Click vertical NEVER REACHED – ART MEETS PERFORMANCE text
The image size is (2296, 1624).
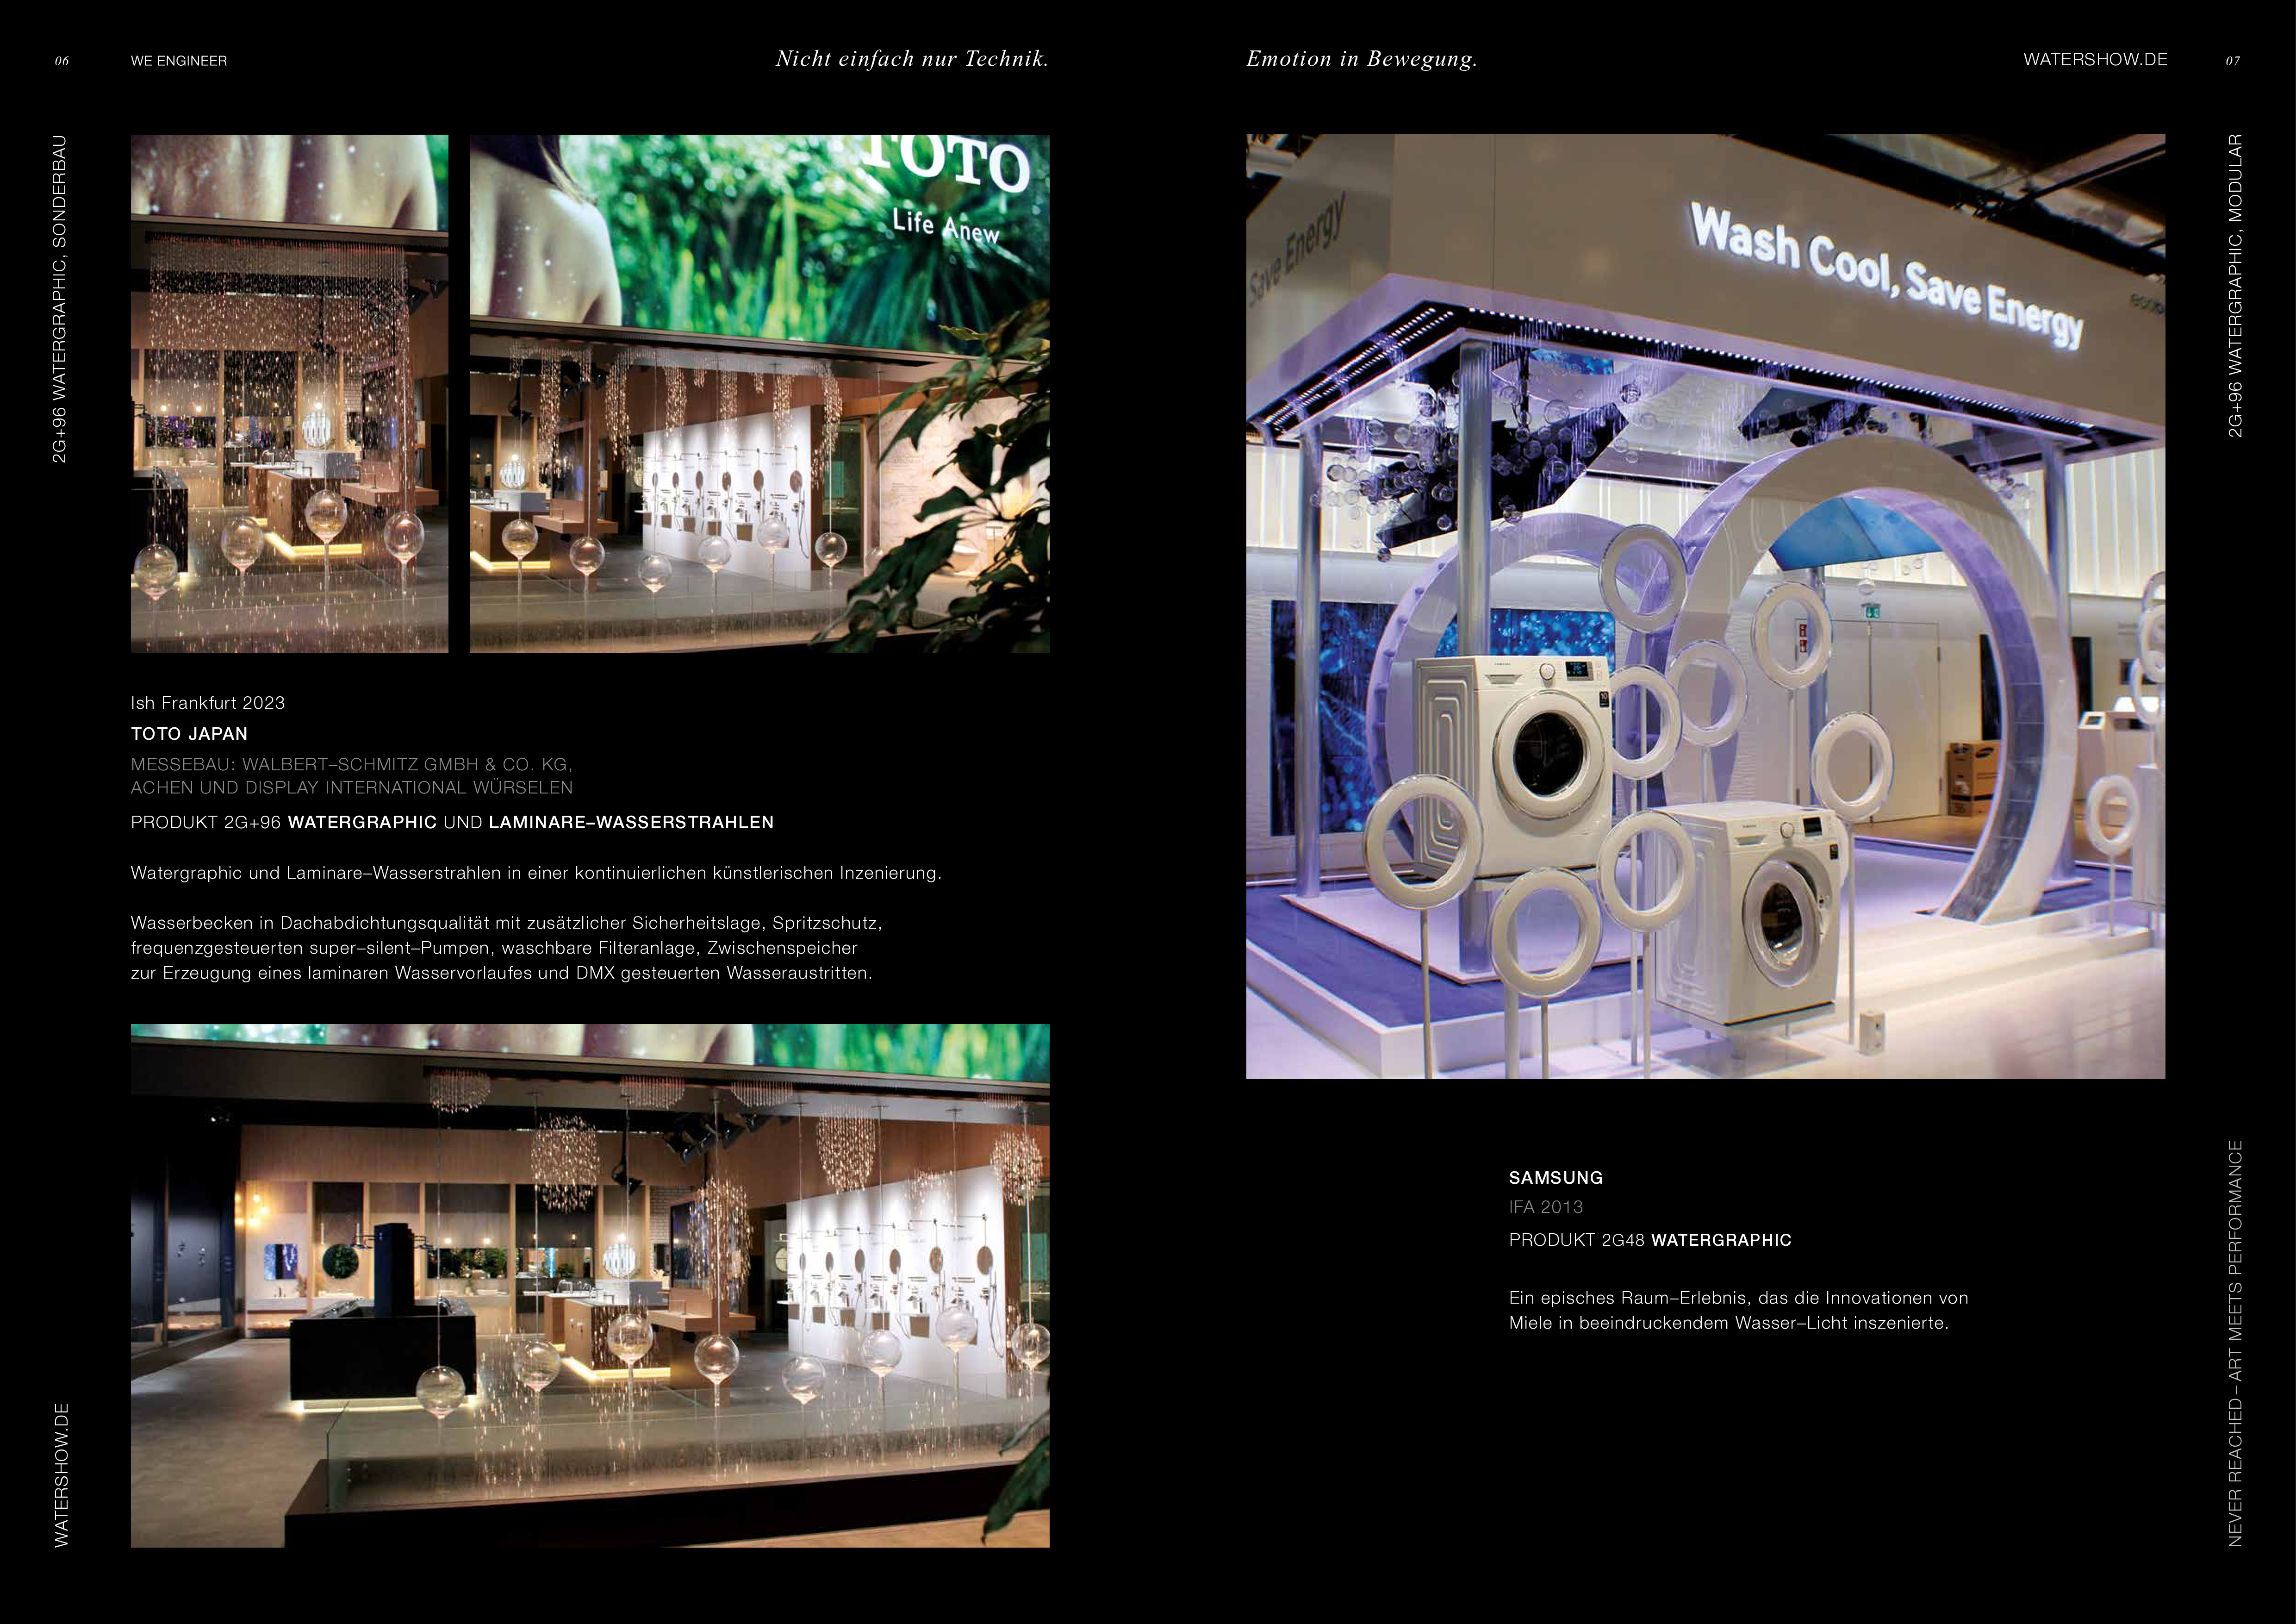tap(2235, 1343)
